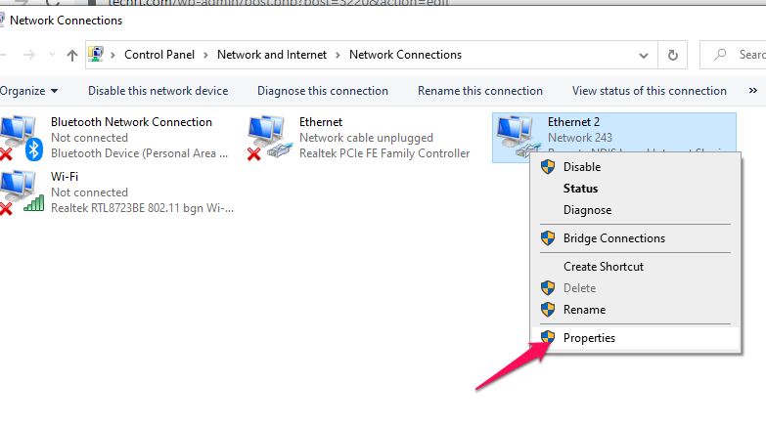Select Disable in the context menu

pos(582,167)
